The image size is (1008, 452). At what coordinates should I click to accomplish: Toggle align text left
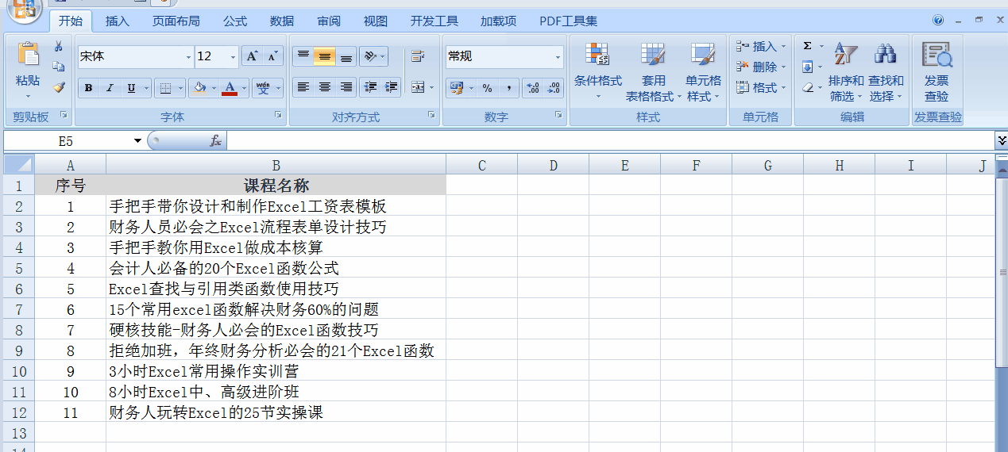coord(303,87)
